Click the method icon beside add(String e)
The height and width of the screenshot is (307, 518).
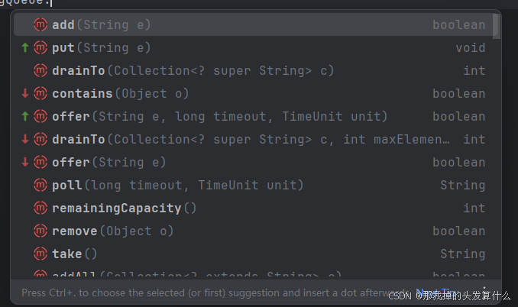pyautogui.click(x=40, y=24)
